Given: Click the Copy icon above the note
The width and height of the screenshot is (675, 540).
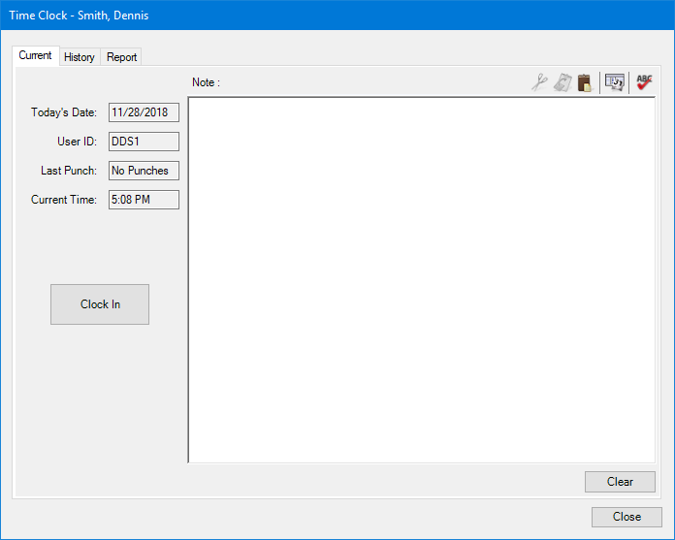Looking at the screenshot, I should [x=562, y=83].
